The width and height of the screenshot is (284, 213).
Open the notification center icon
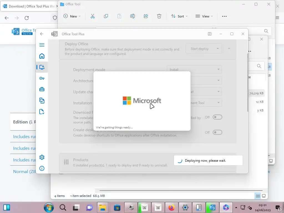pyautogui.click(x=278, y=207)
